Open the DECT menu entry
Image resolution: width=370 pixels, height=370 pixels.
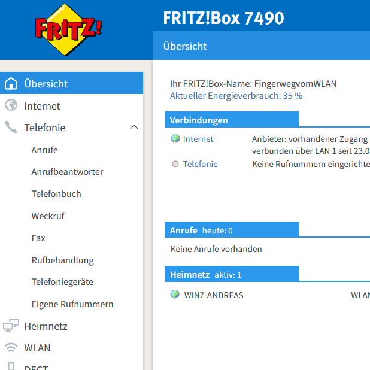[x=36, y=368]
